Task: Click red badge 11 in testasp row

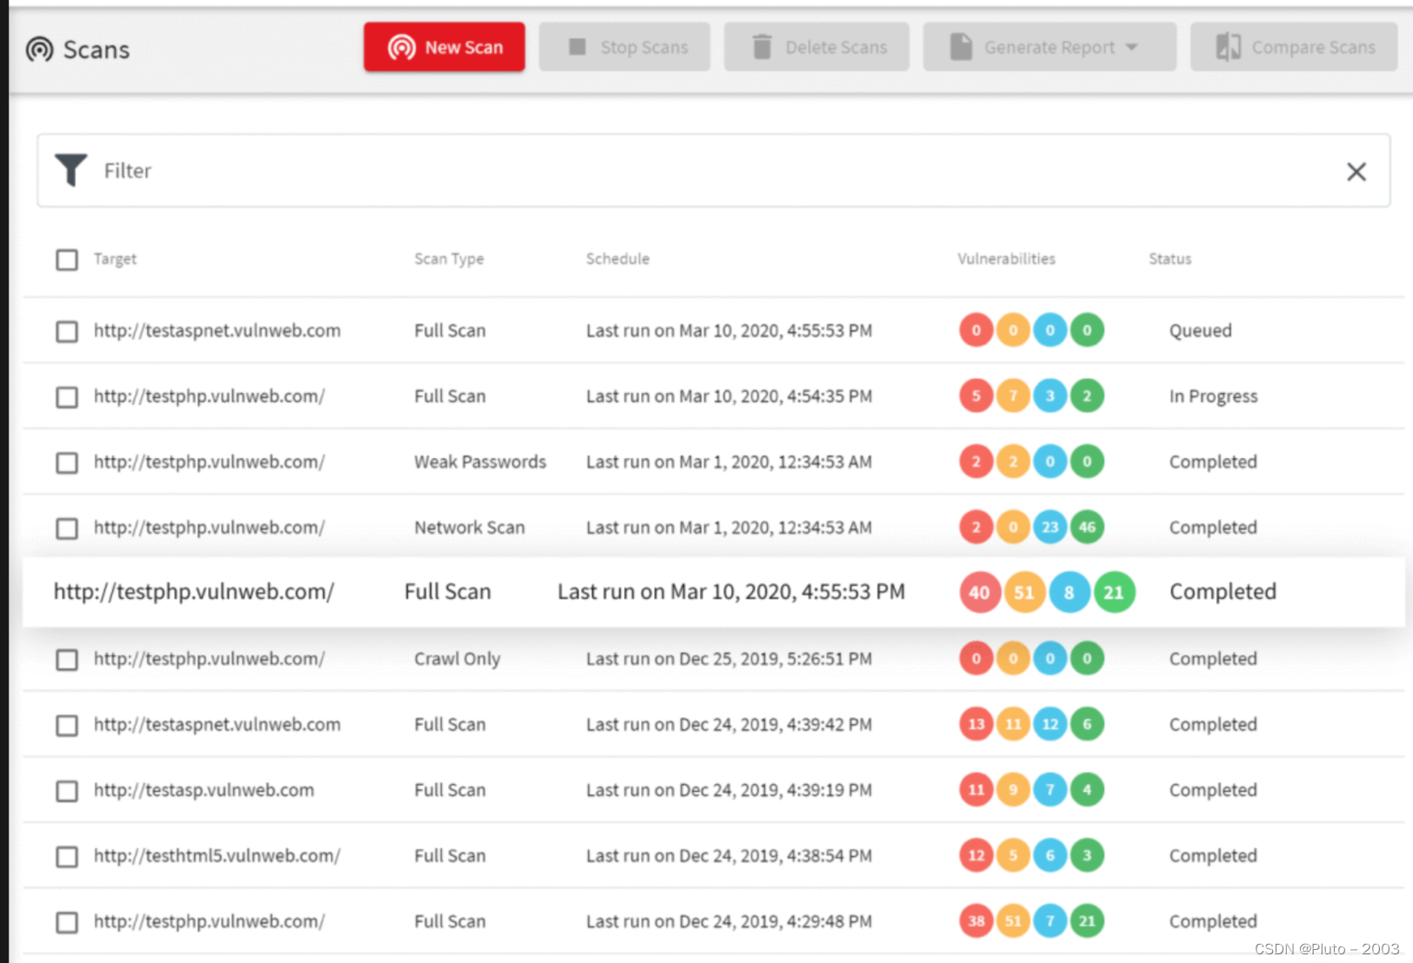Action: pyautogui.click(x=976, y=790)
